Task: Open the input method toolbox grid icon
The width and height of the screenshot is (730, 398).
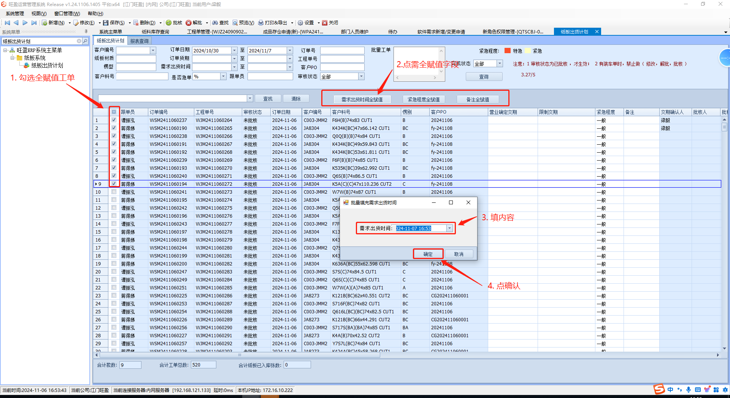Action: point(716,390)
